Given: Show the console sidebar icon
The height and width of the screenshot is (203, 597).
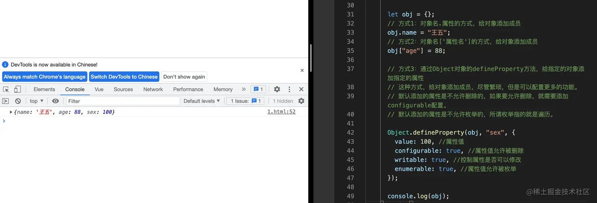Looking at the screenshot, I should [6, 101].
